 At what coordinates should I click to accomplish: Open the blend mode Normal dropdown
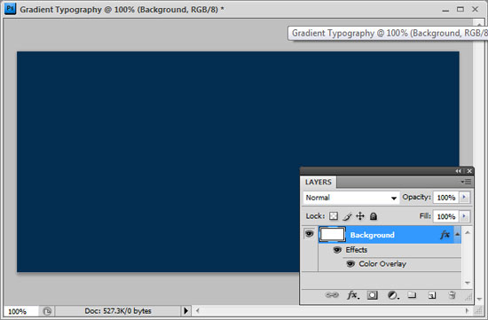351,198
